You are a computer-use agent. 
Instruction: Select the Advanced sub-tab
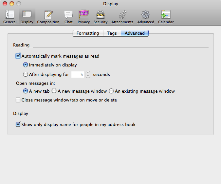(135, 33)
